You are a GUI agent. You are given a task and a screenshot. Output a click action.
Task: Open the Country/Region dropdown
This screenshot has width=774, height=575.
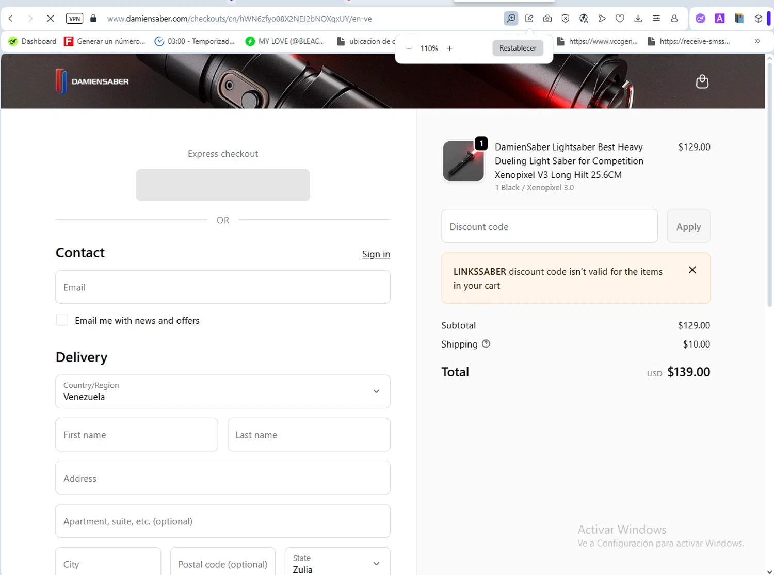pyautogui.click(x=223, y=391)
